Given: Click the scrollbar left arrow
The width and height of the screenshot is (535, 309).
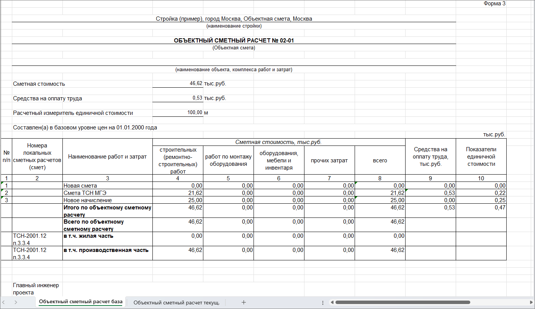Looking at the screenshot, I should point(332,302).
